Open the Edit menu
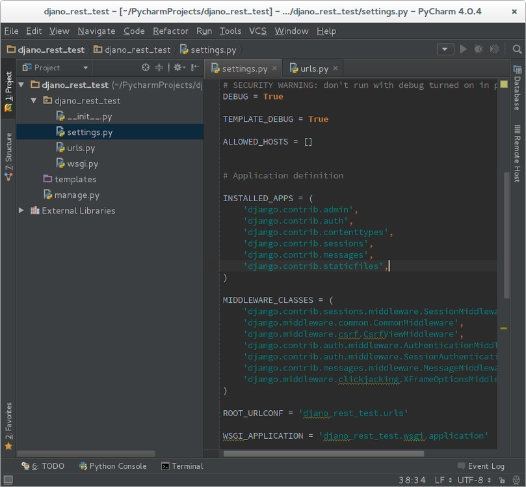This screenshot has height=487, width=526. [34, 31]
